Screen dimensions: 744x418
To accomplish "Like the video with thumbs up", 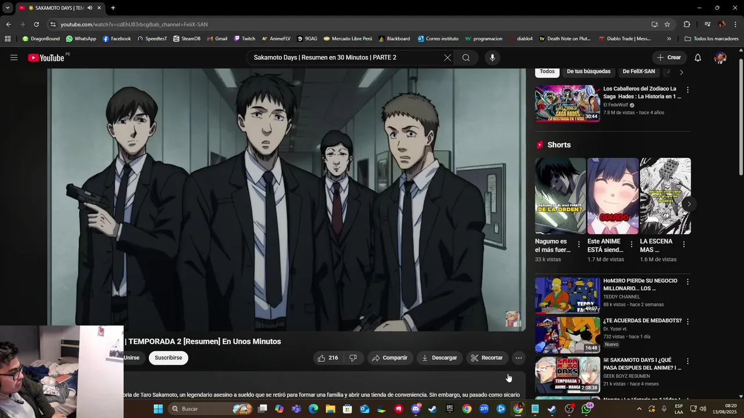I will coord(328,358).
